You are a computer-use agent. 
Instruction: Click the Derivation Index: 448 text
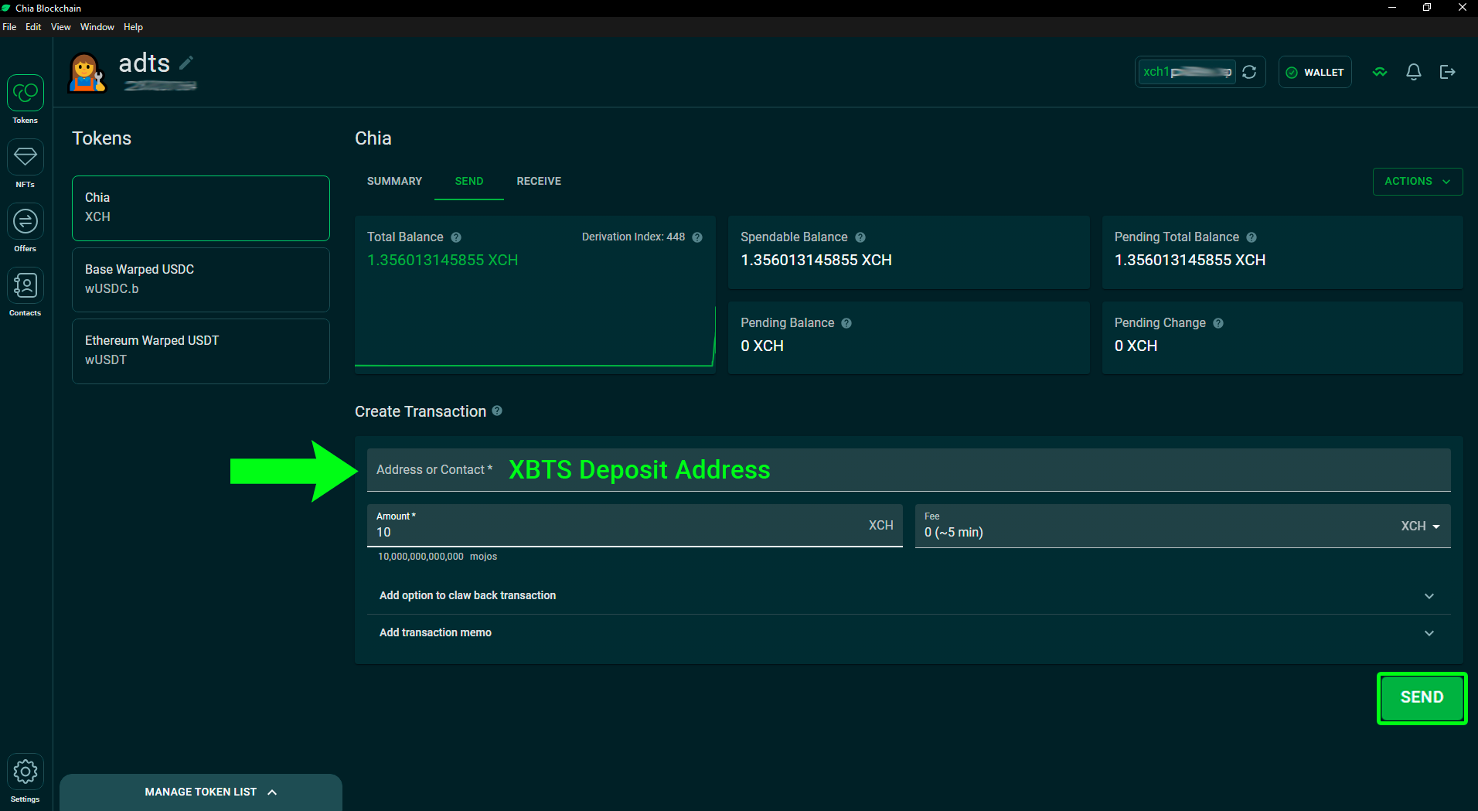click(633, 237)
